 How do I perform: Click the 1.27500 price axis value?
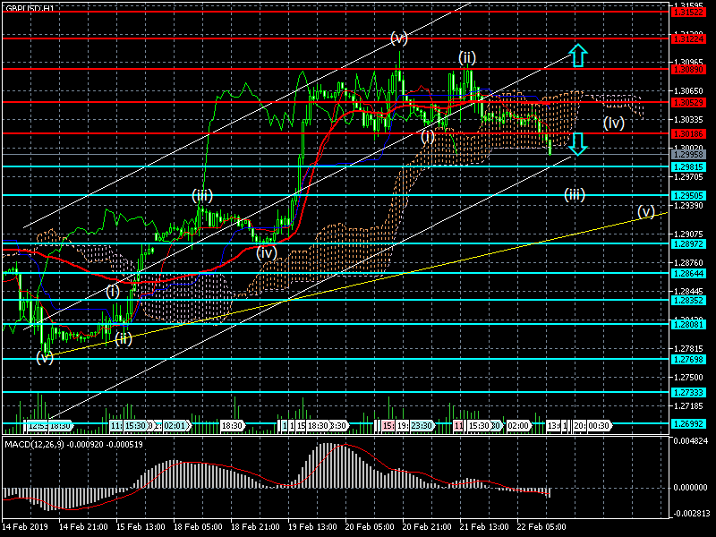(688, 377)
